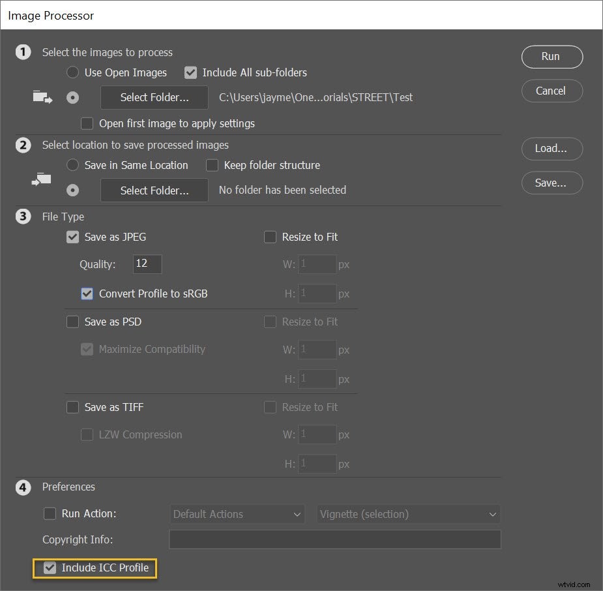Click the File Type step 3 badge
The height and width of the screenshot is (591, 603).
tap(23, 216)
